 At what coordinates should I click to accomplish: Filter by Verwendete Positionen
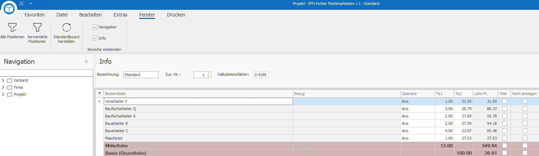coord(37,33)
